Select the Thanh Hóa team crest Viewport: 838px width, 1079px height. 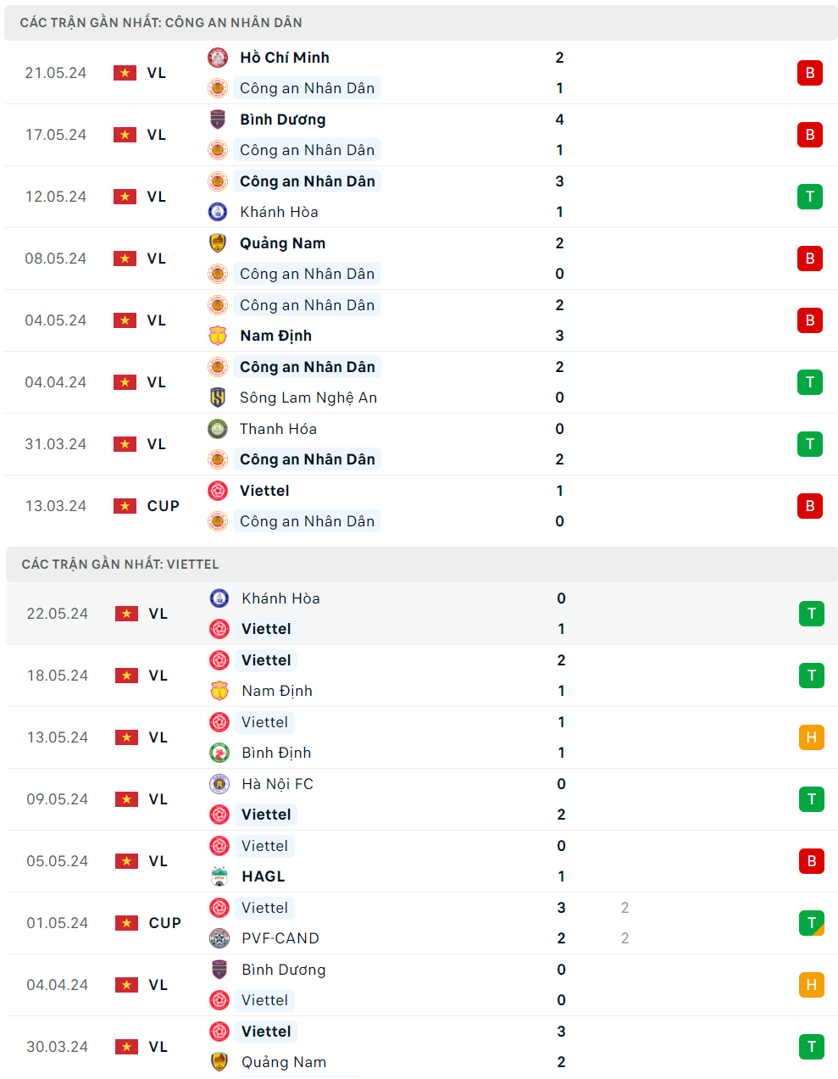click(x=218, y=429)
